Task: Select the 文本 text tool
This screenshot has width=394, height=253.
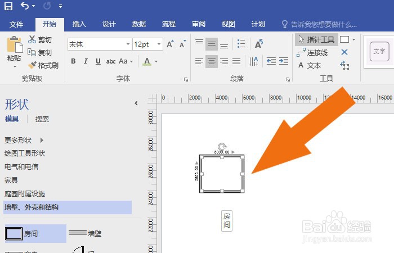Action: click(310, 66)
